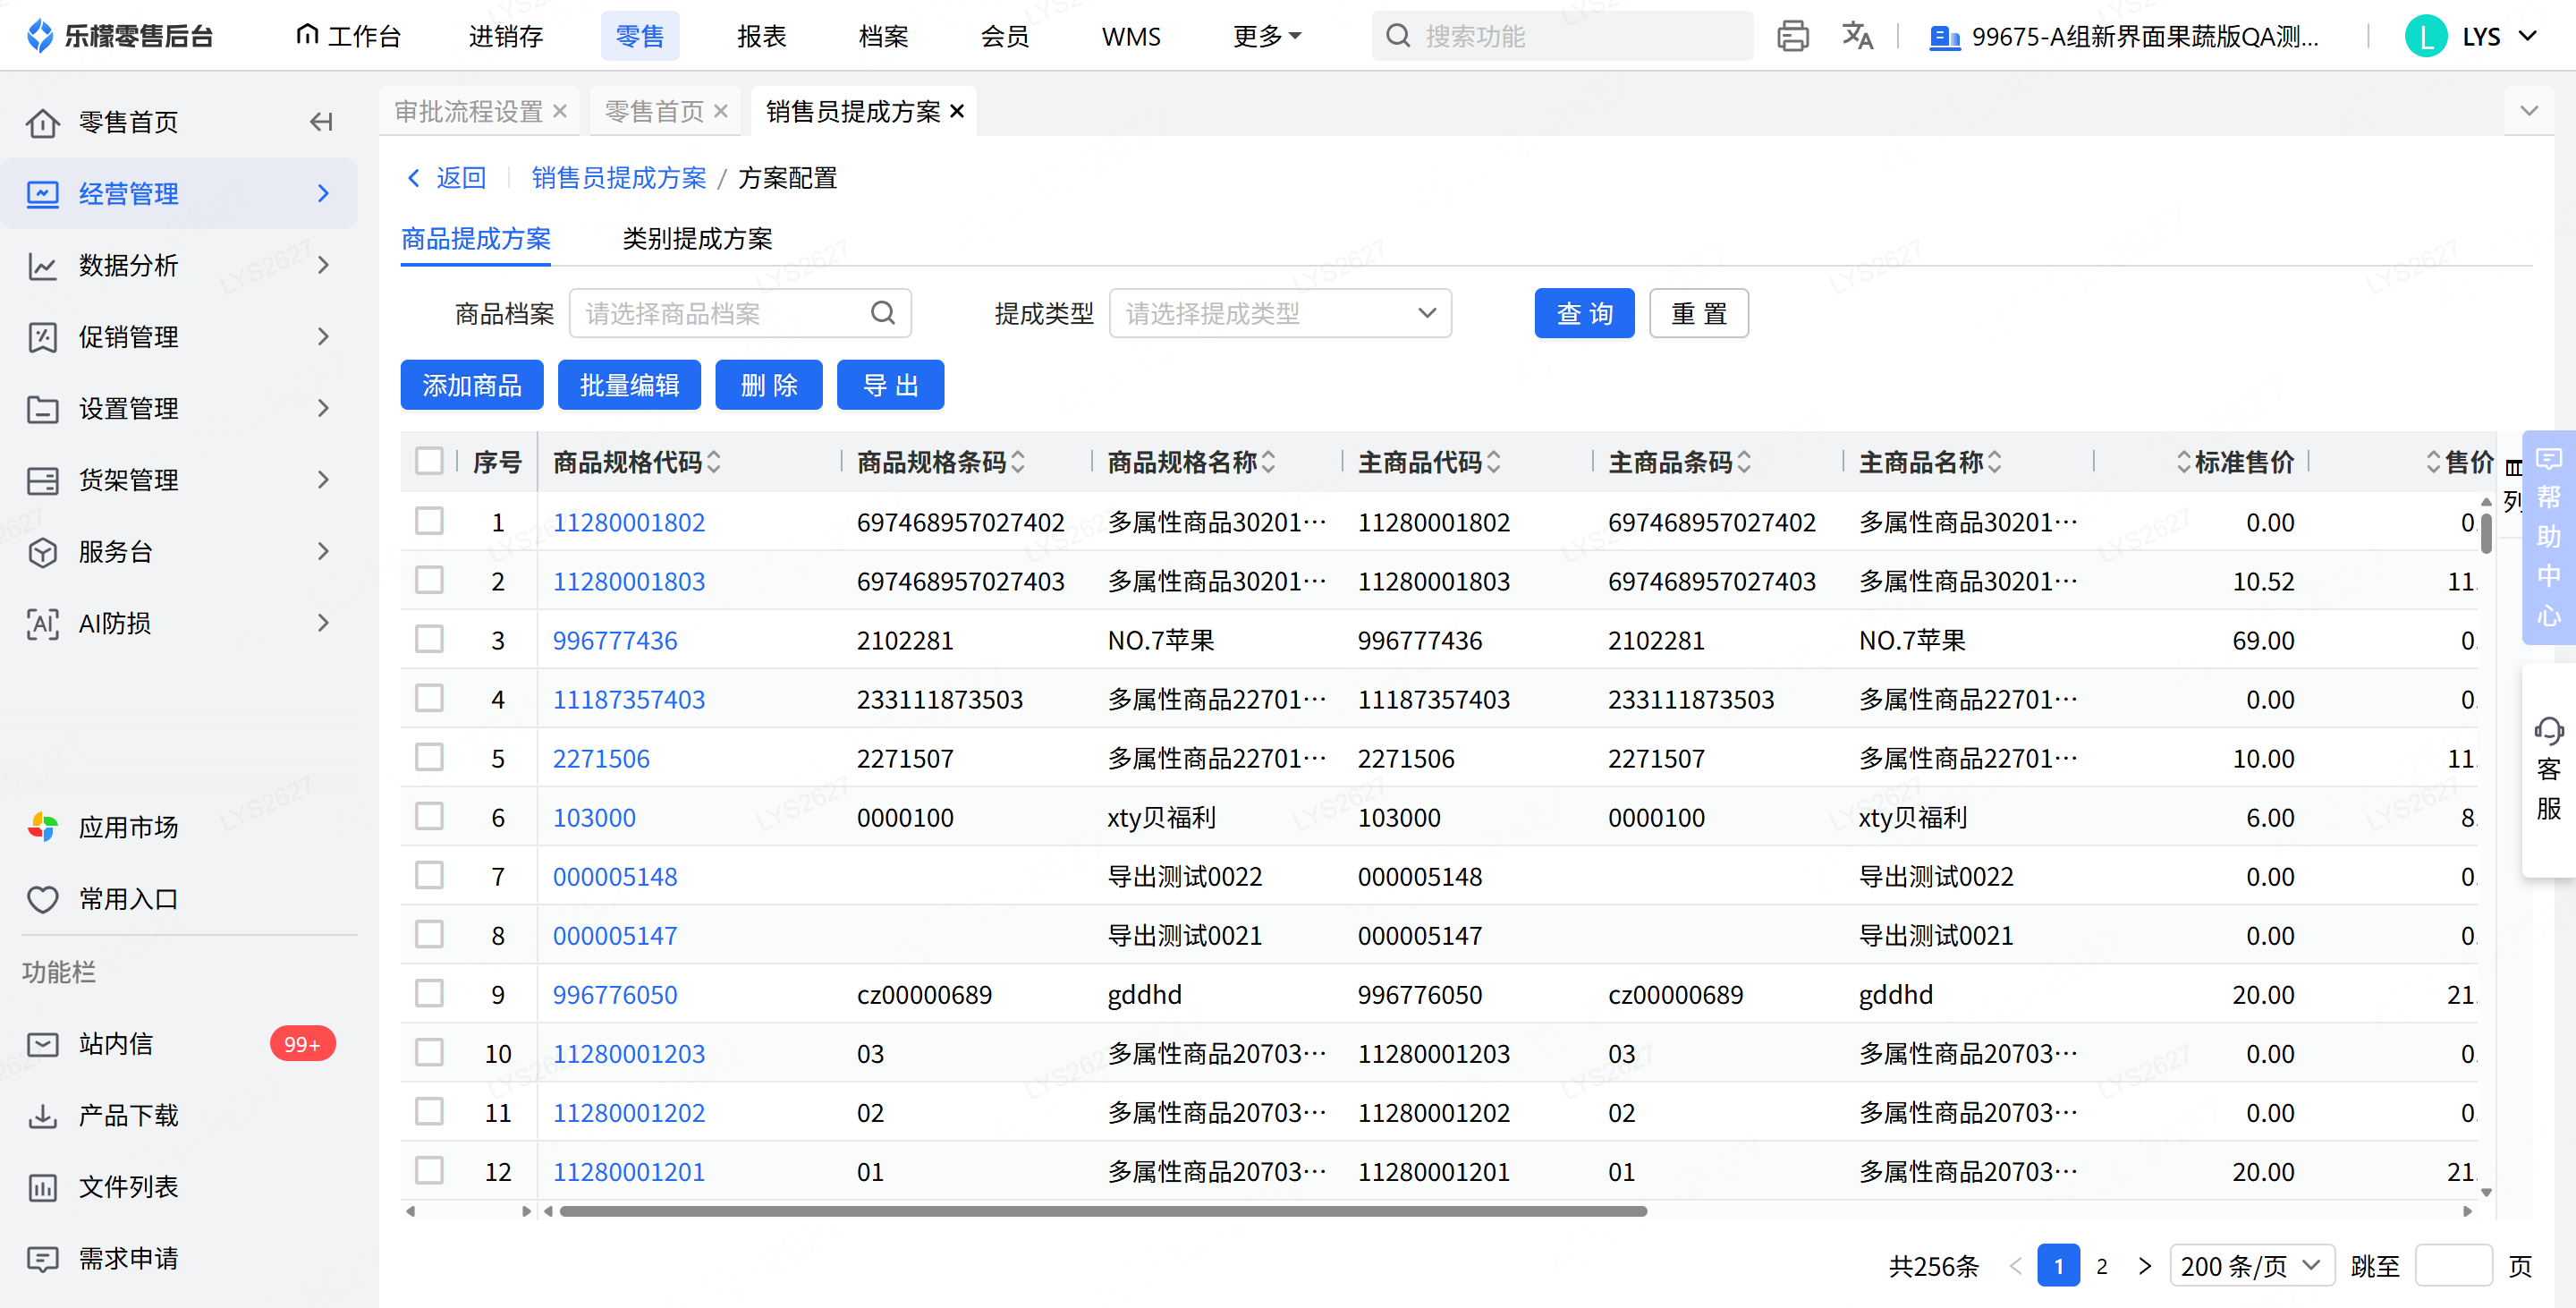The width and height of the screenshot is (2576, 1308).
Task: Open the 提成类型 dropdown
Action: pos(1280,313)
